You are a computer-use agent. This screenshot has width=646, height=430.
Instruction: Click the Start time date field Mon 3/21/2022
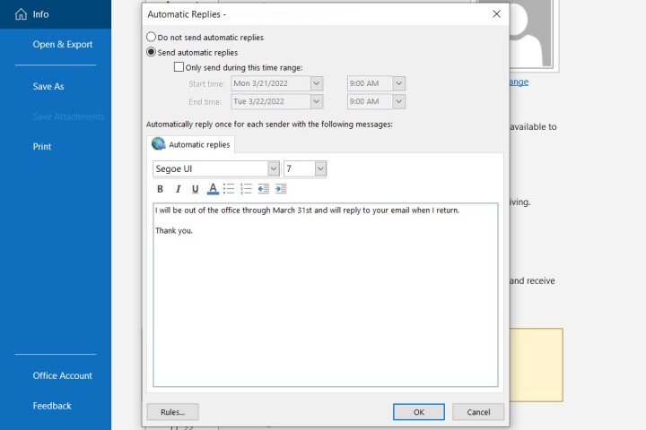pos(271,83)
